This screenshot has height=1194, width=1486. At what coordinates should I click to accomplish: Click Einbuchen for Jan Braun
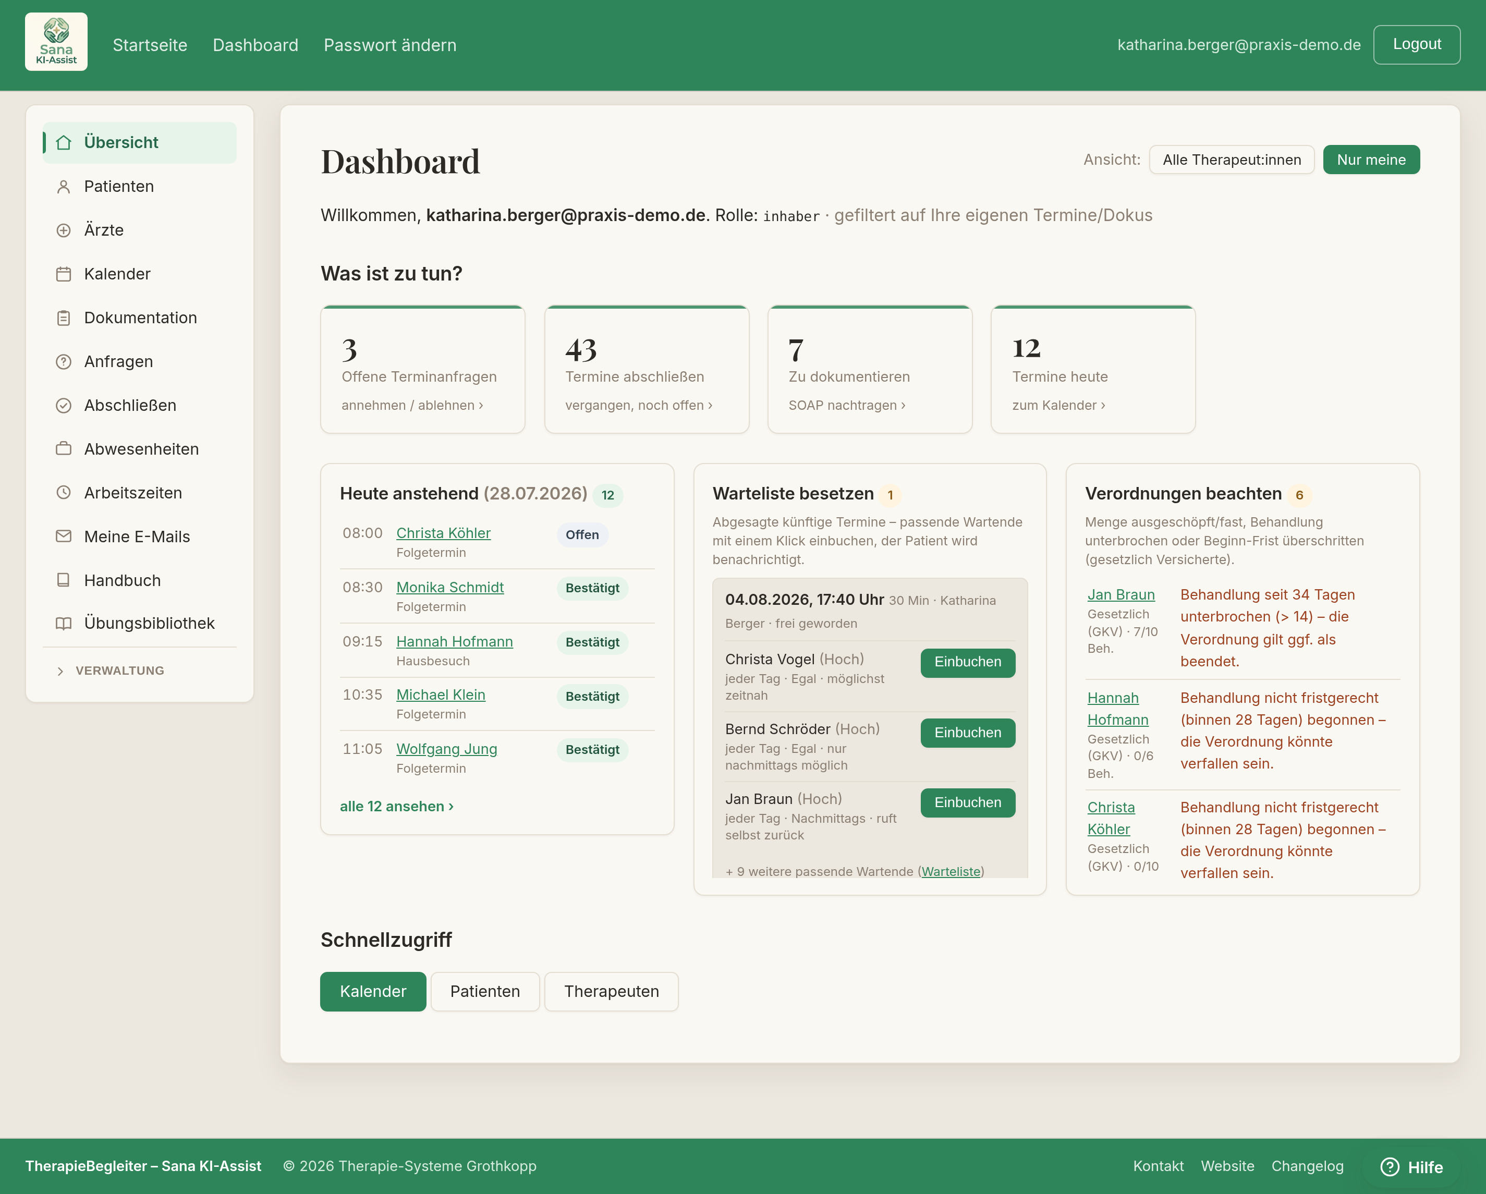968,803
